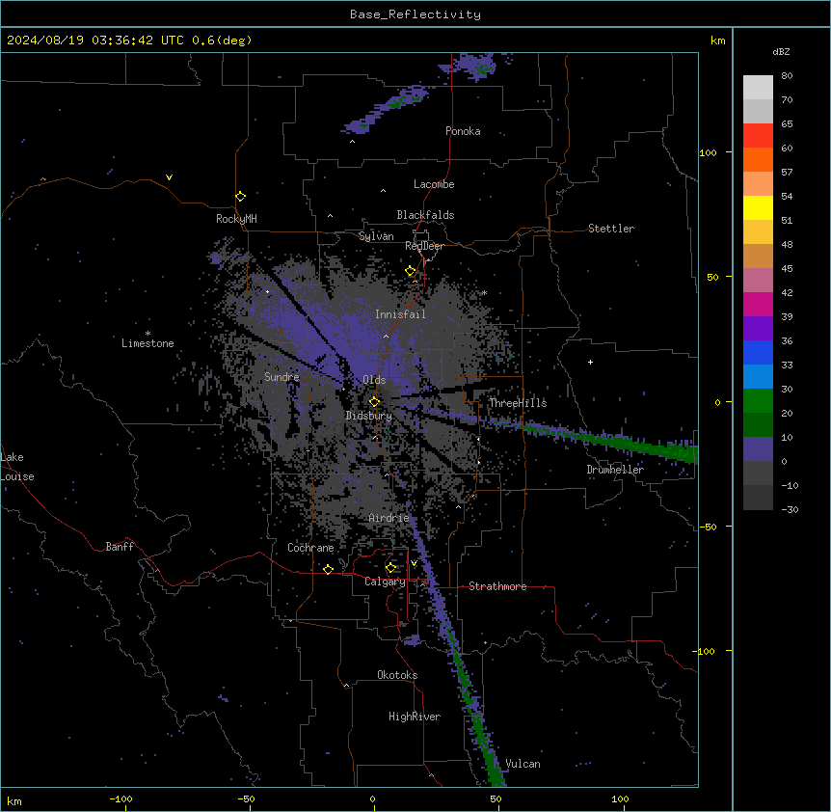Screen dimensions: 831x812
Task: Click the Airdrie label
Action: click(x=389, y=518)
